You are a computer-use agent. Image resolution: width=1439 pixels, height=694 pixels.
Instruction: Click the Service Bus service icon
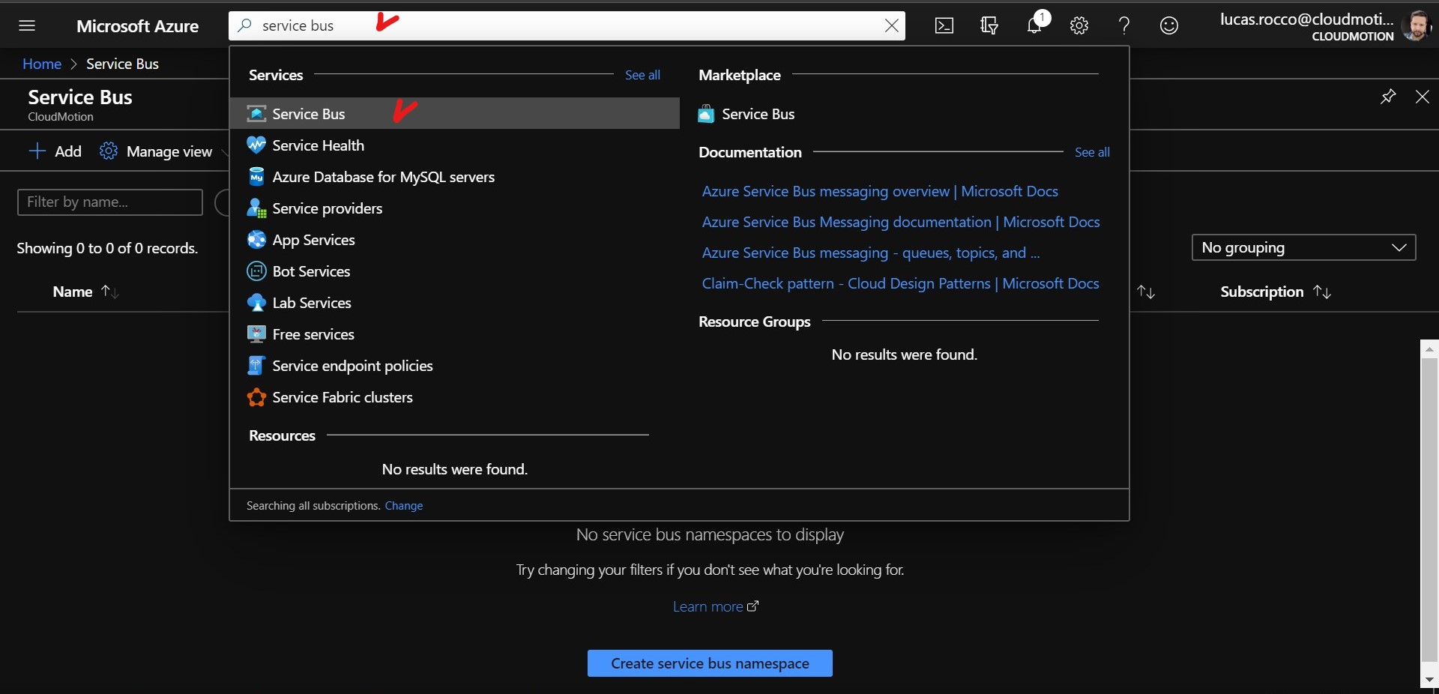(x=256, y=113)
